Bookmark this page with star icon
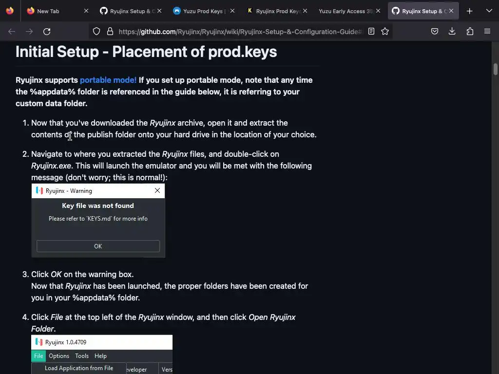The height and width of the screenshot is (374, 499). 385,31
